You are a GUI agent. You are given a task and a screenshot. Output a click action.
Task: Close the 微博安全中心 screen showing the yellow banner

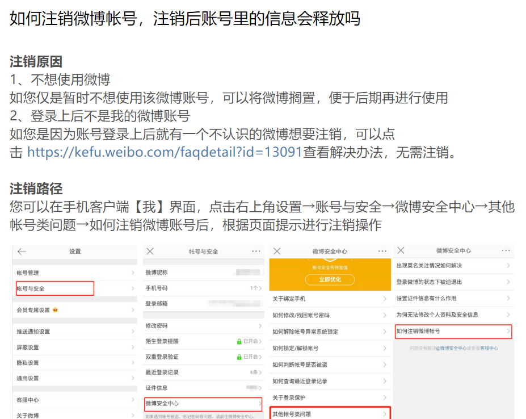click(277, 251)
